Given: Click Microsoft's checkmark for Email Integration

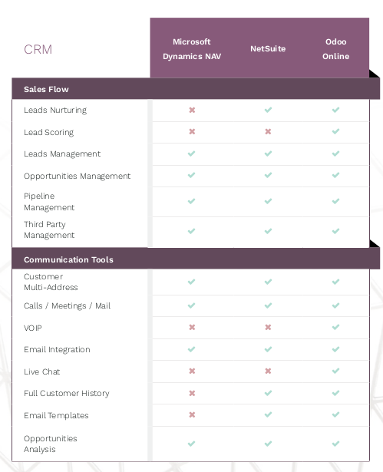Looking at the screenshot, I should pyautogui.click(x=192, y=349).
